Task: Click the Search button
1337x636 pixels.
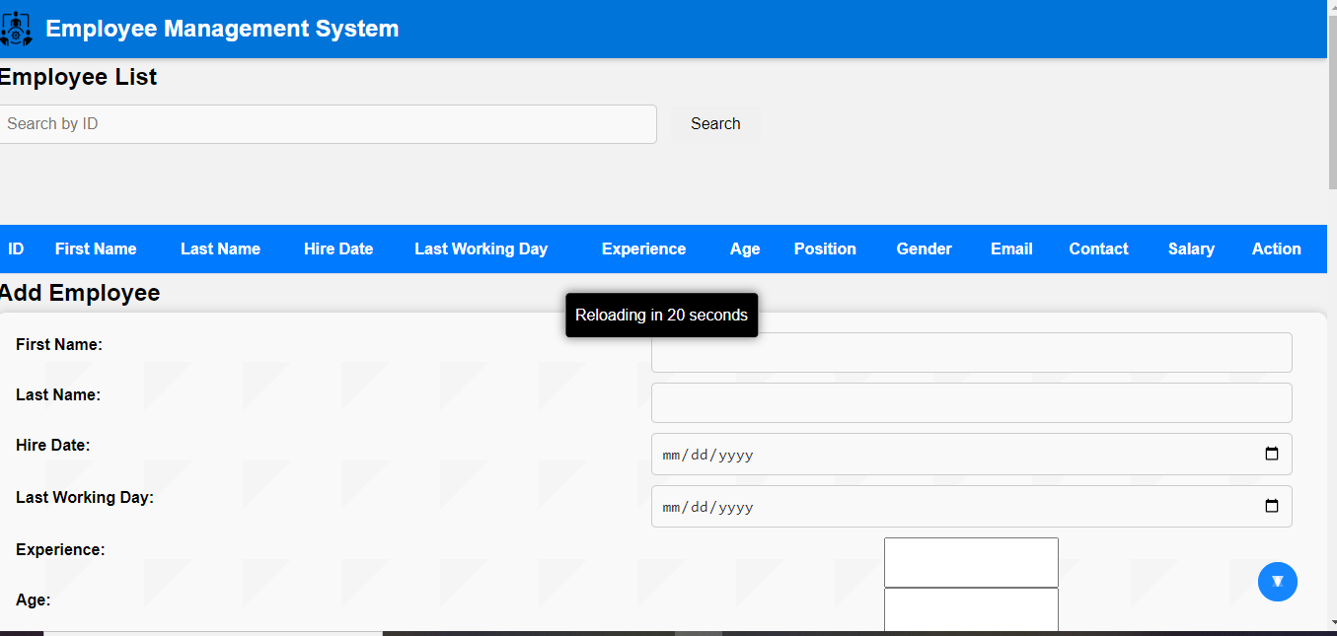Action: coord(715,124)
